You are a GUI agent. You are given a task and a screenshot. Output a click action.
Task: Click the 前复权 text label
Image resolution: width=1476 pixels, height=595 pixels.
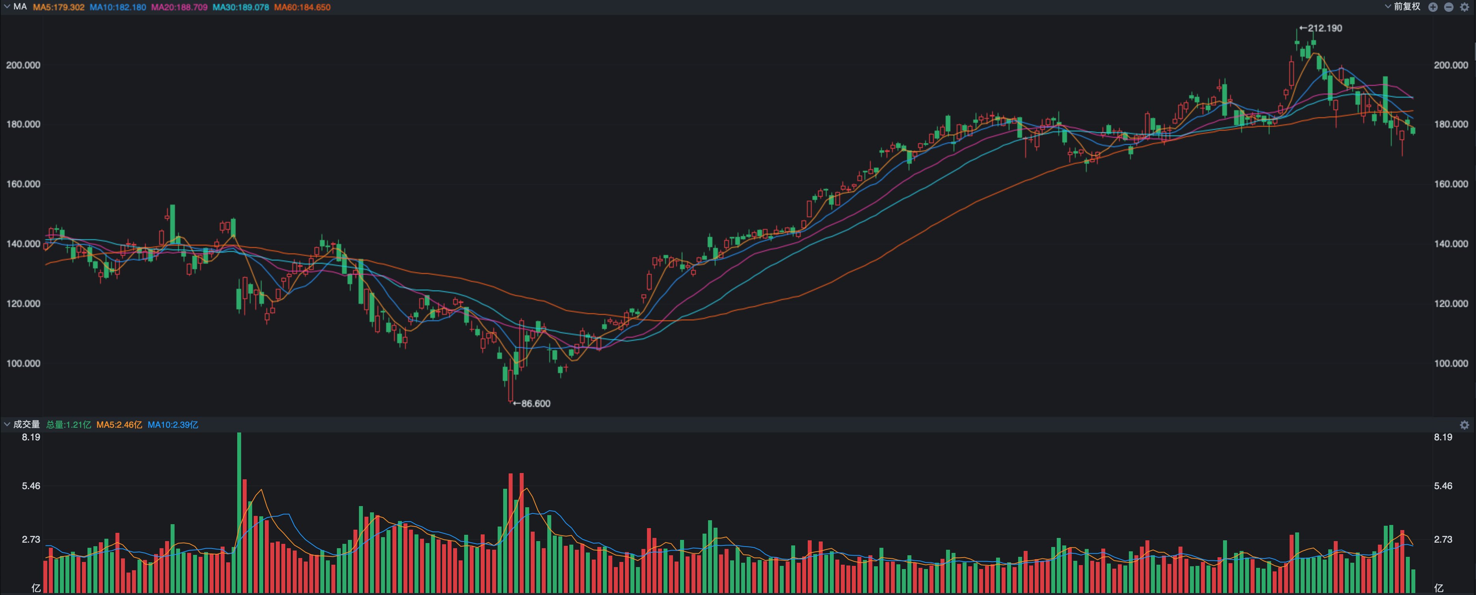click(1407, 7)
